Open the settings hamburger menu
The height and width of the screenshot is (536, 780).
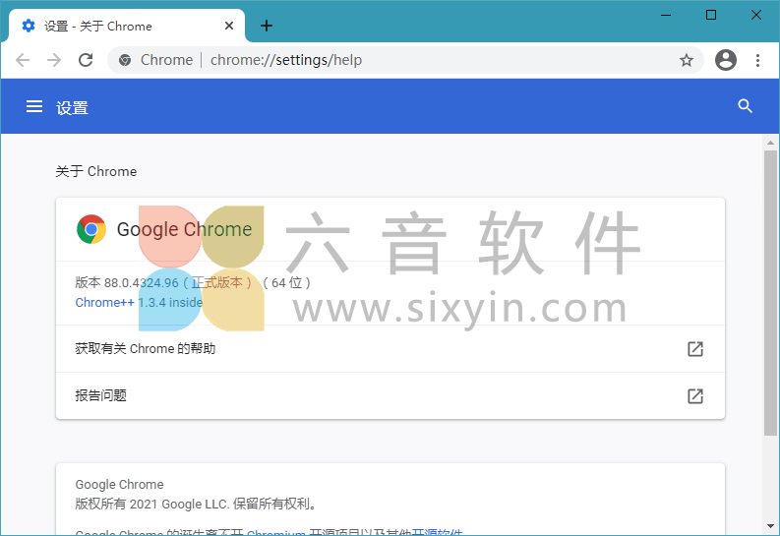[34, 106]
